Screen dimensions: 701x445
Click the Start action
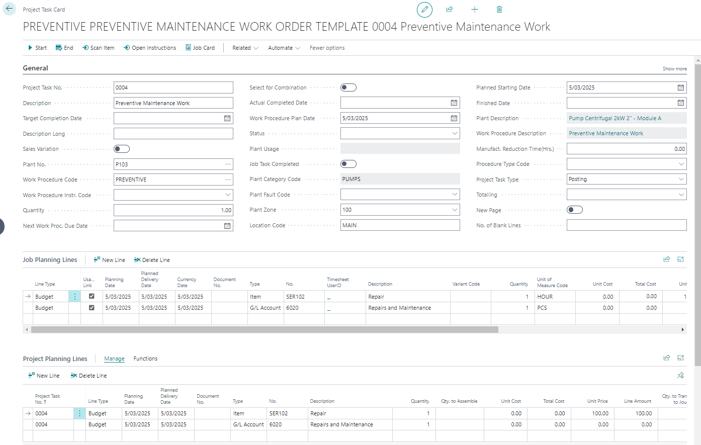(37, 48)
